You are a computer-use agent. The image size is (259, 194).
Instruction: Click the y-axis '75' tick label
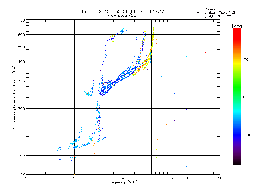click(23, 173)
